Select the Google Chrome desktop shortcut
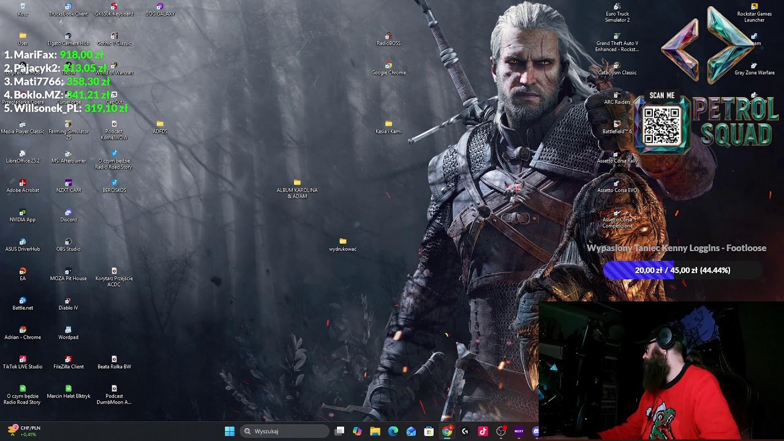This screenshot has width=784, height=441. click(388, 69)
